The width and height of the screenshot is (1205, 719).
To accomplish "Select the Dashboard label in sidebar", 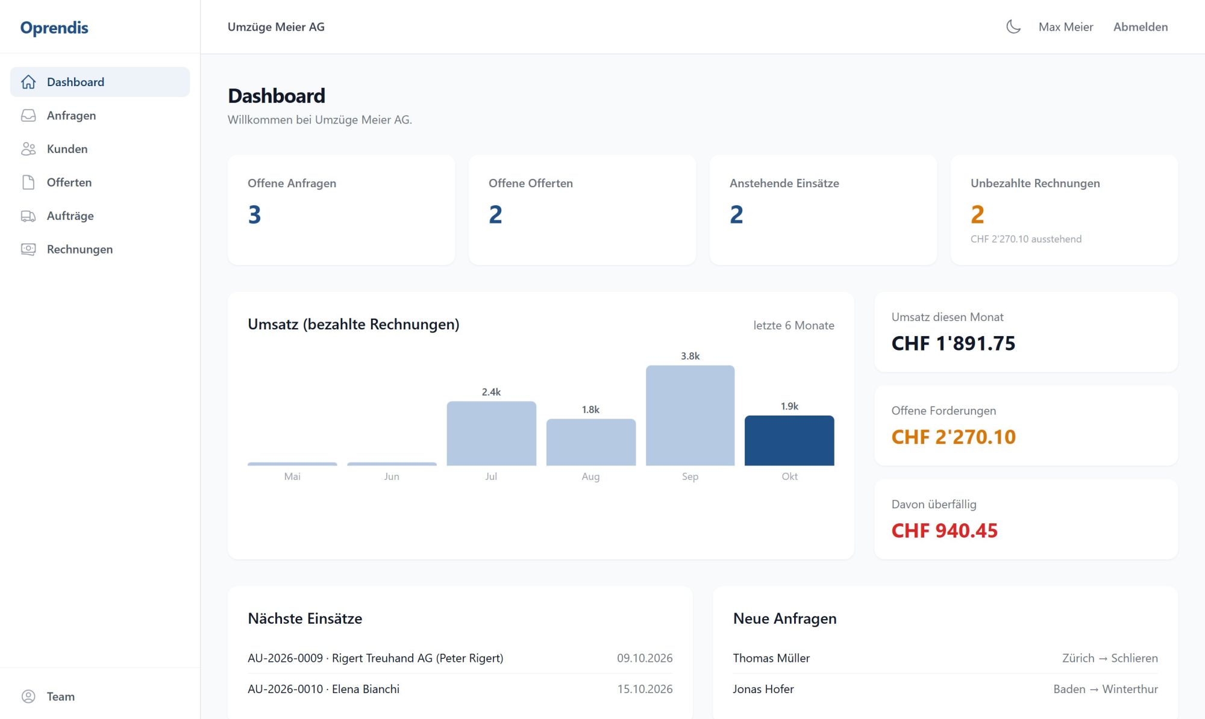I will (x=75, y=82).
